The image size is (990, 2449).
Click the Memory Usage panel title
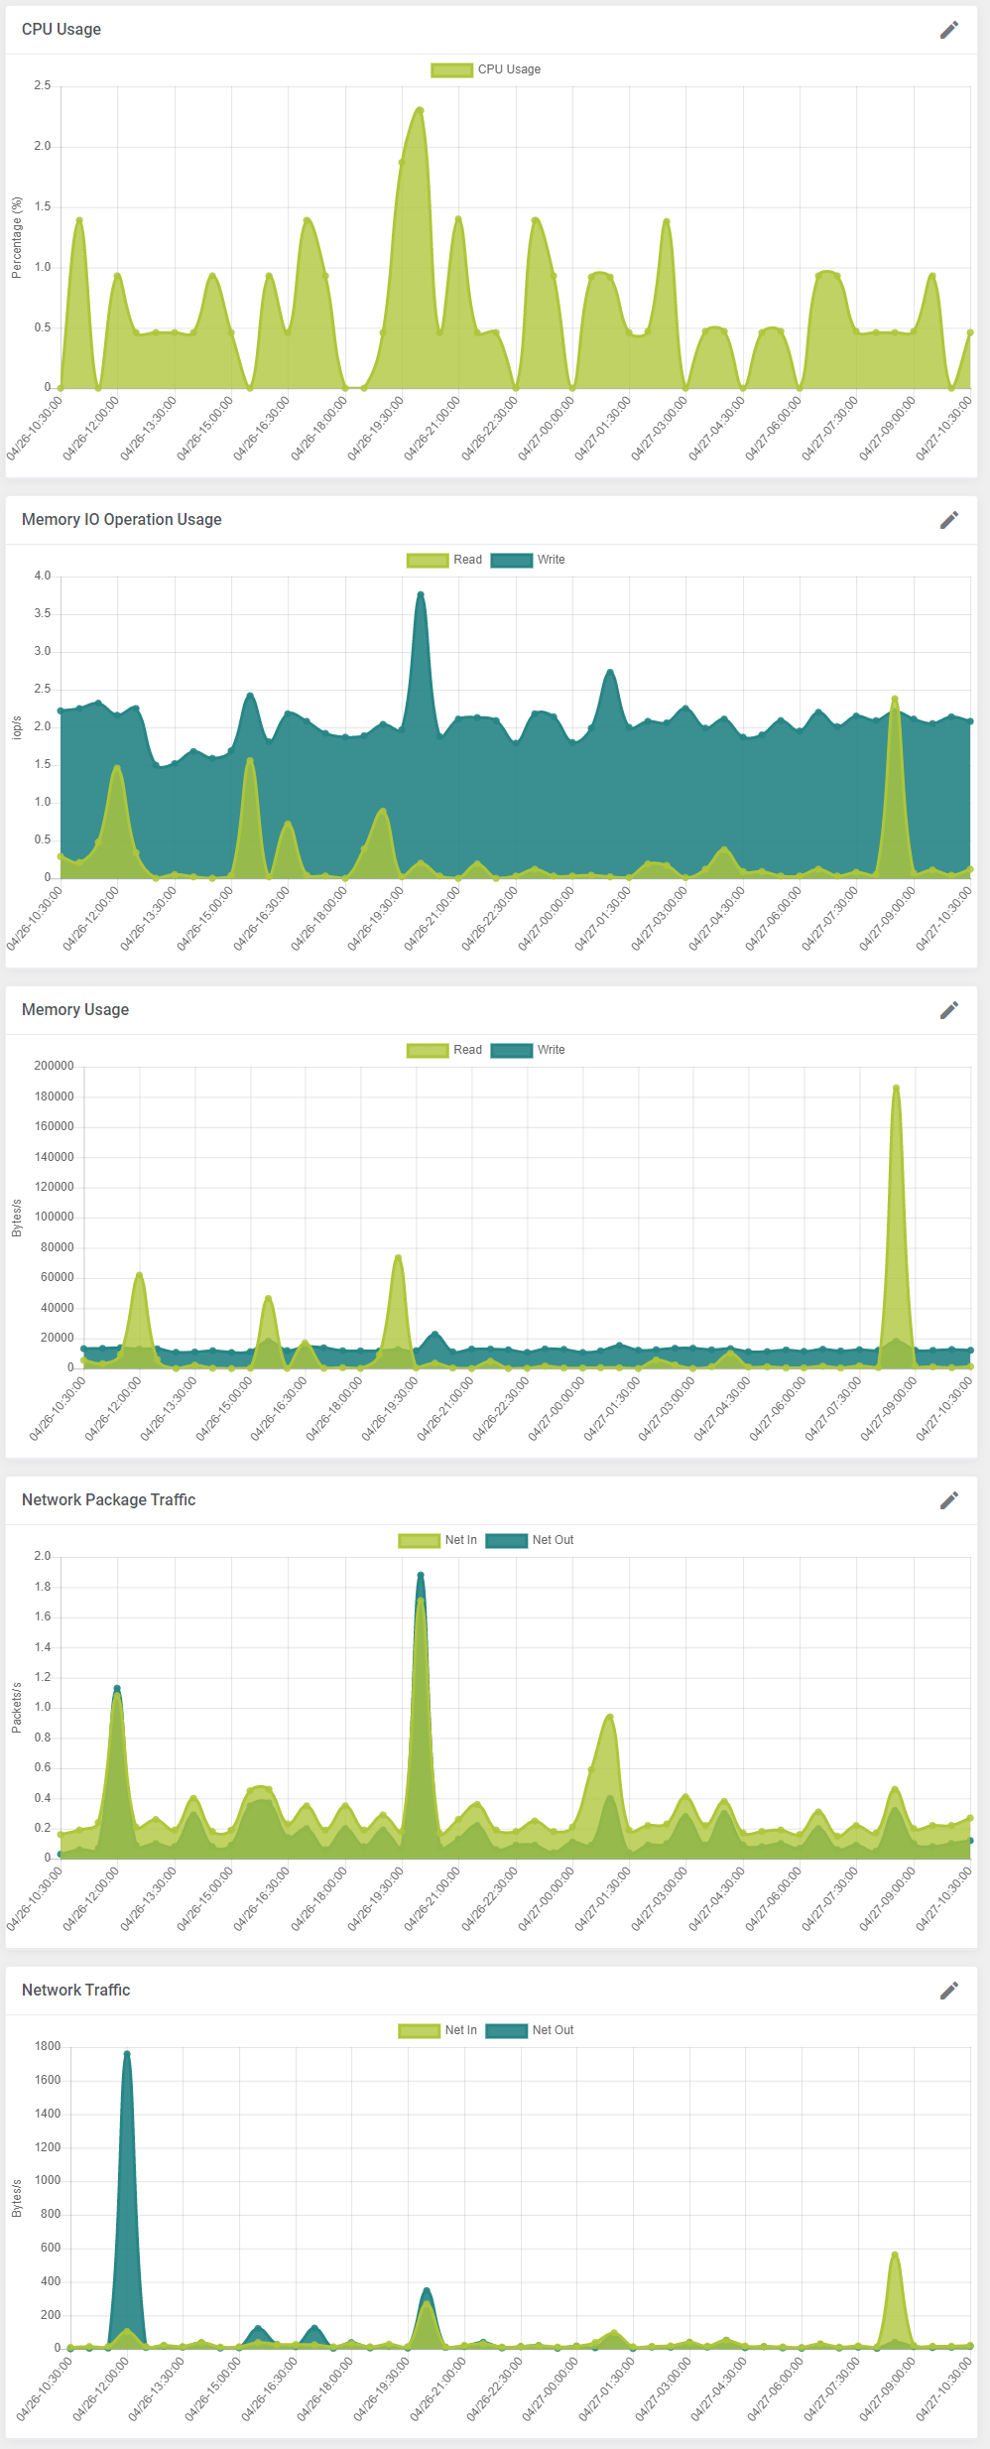click(75, 1010)
